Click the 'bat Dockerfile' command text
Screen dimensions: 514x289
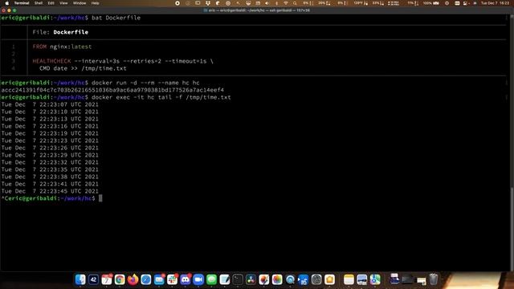click(x=116, y=18)
